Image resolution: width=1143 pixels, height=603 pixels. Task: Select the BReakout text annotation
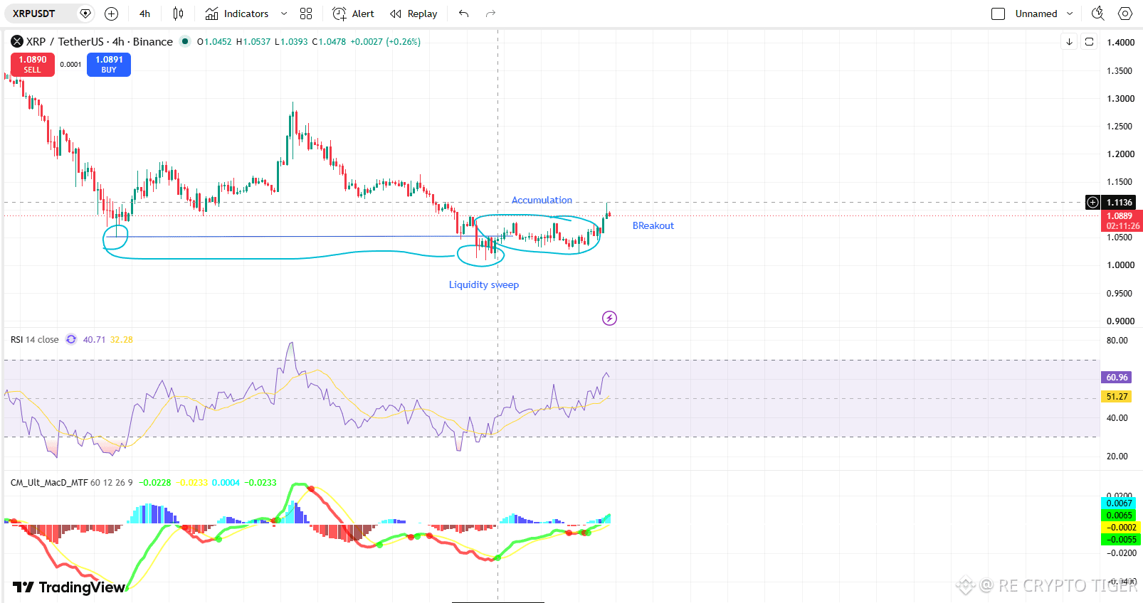tap(653, 225)
